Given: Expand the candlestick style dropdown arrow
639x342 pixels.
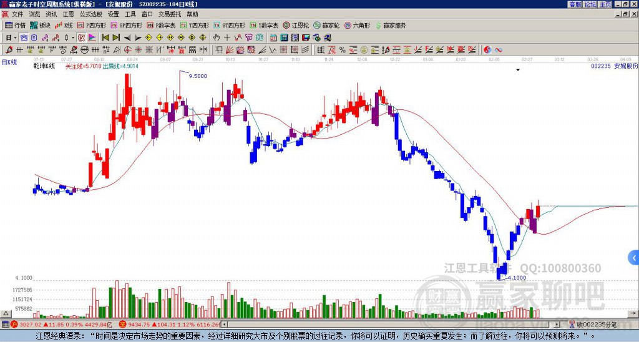Looking at the screenshot, I should (x=73, y=38).
